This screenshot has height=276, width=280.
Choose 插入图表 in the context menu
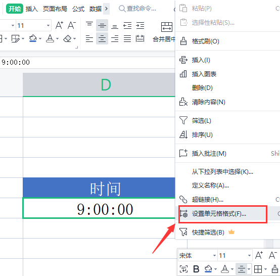pyautogui.click(x=227, y=74)
